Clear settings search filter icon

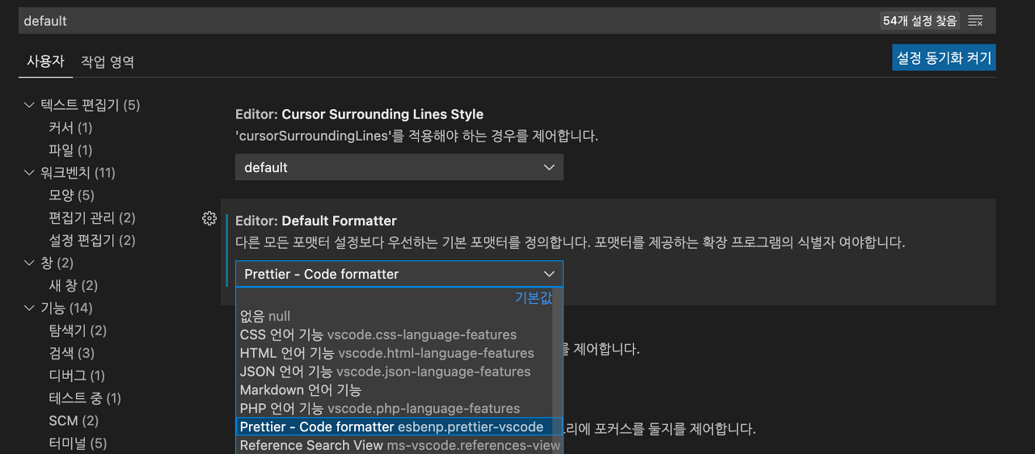976,21
